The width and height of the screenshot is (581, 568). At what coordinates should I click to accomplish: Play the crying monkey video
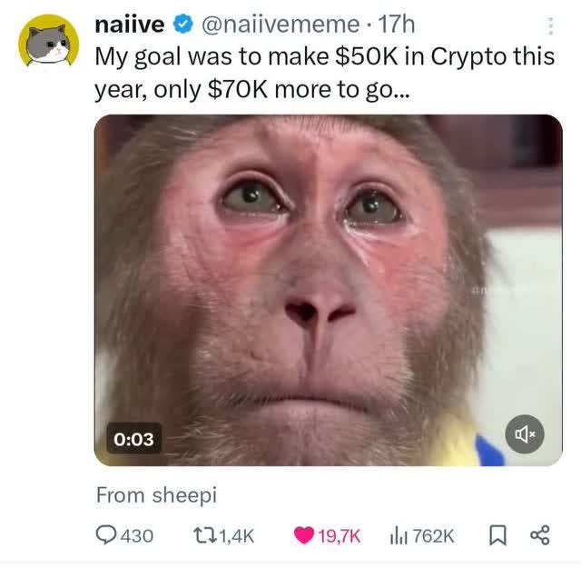329,290
